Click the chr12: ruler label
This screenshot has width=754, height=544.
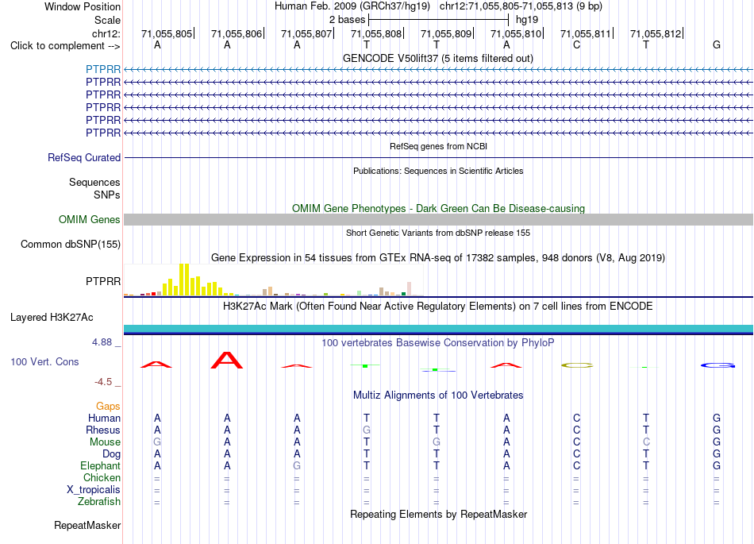[106, 33]
